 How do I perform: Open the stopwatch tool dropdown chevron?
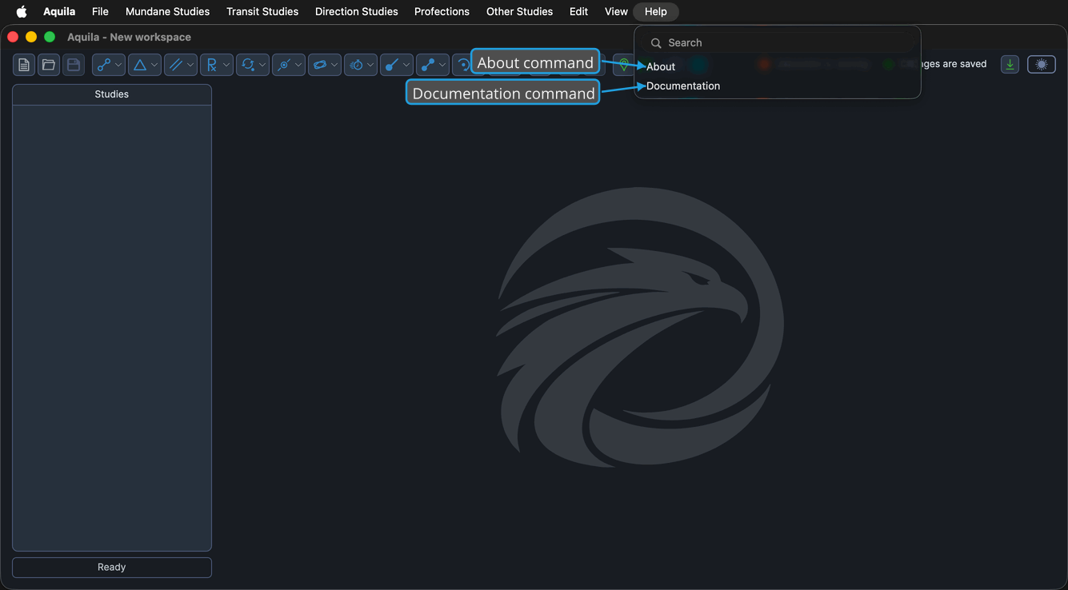370,65
